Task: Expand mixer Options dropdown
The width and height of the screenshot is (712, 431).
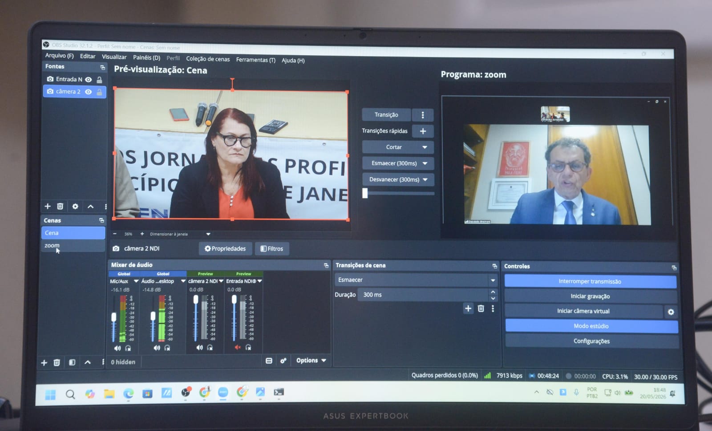Action: click(311, 361)
